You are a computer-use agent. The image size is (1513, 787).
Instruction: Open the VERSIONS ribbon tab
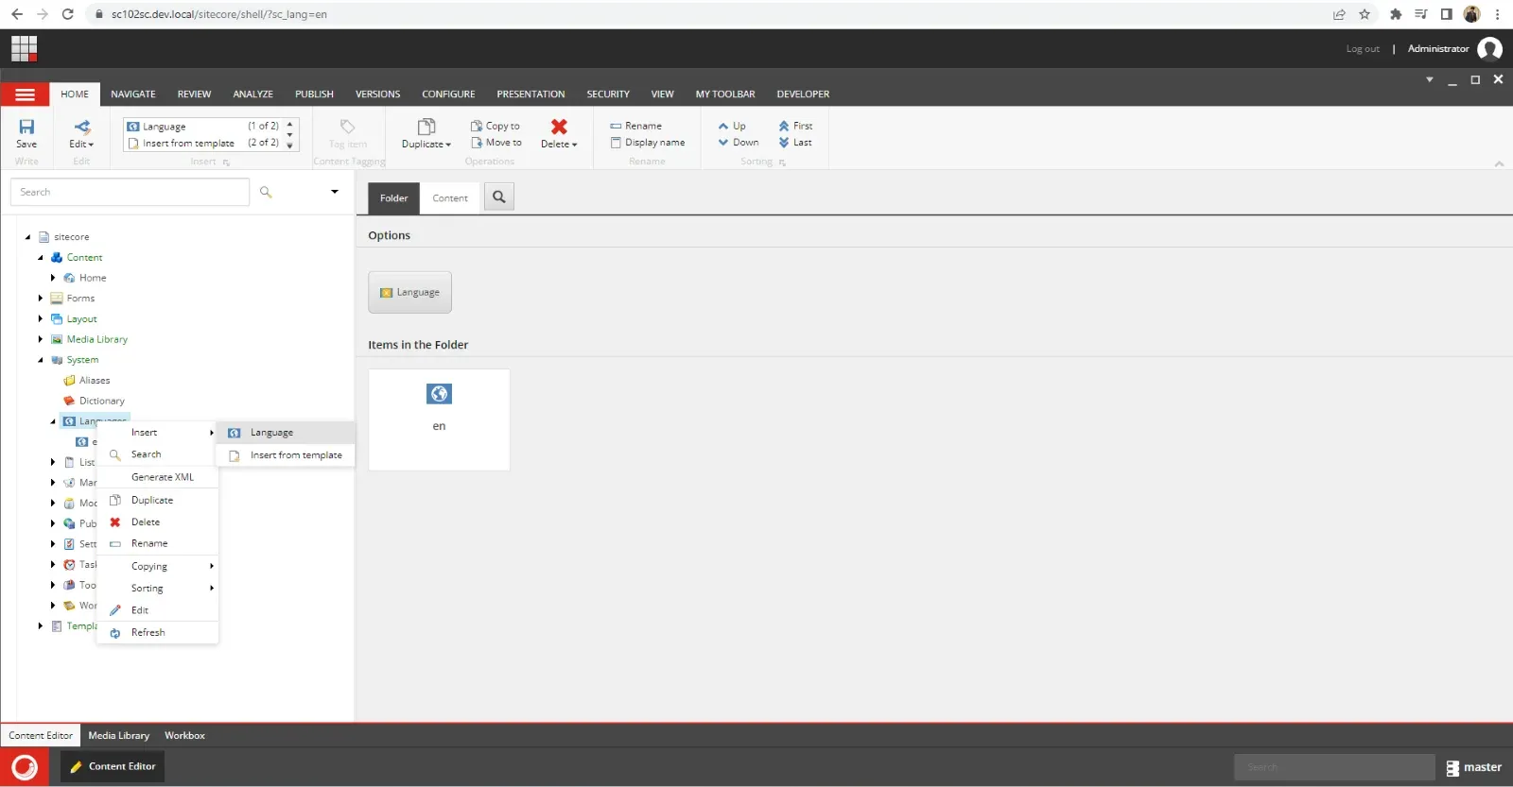click(377, 94)
